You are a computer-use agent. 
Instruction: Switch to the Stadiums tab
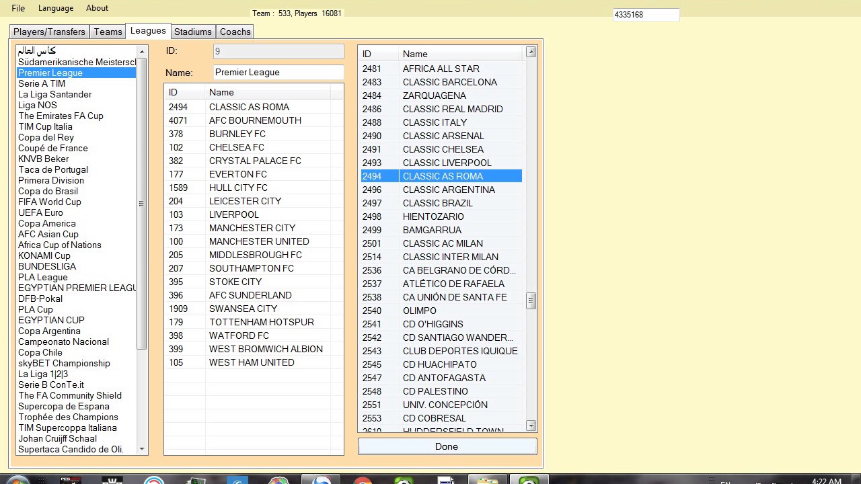click(193, 32)
